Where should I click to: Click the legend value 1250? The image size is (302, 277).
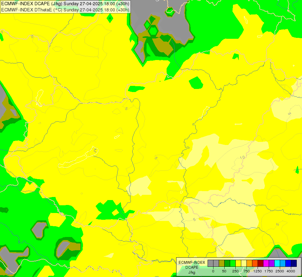click(x=258, y=271)
